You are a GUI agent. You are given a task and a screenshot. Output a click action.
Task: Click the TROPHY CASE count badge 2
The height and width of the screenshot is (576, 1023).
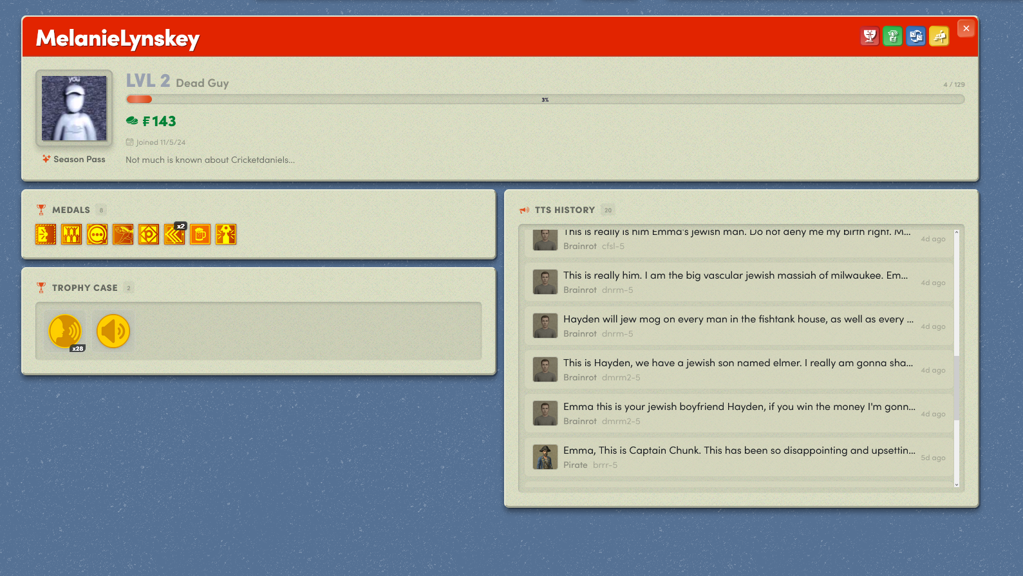pos(129,288)
